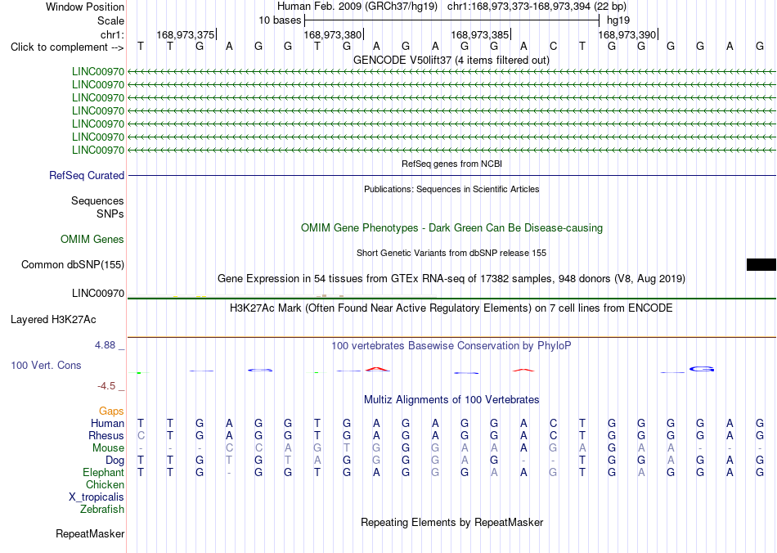Viewport: 777px width, 553px height.
Task: Select the 'Rhesus' alignment row label
Action: (x=106, y=435)
